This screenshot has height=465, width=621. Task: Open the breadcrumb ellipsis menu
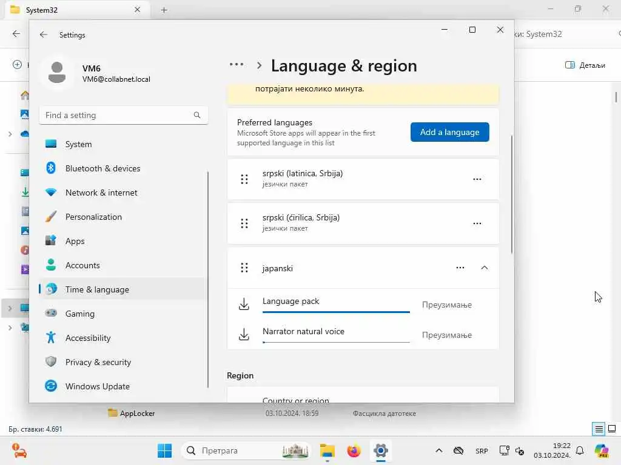click(237, 64)
